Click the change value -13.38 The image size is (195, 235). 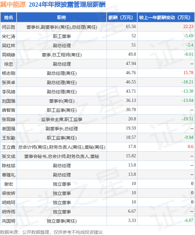187,91
